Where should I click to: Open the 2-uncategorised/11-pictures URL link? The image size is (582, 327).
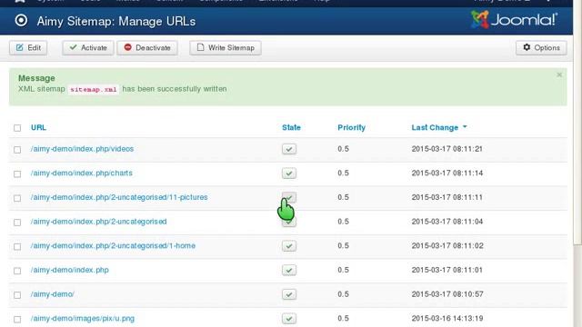(119, 197)
